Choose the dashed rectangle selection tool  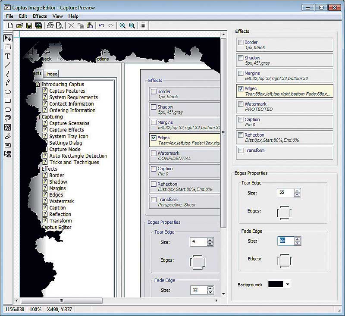(8, 47)
